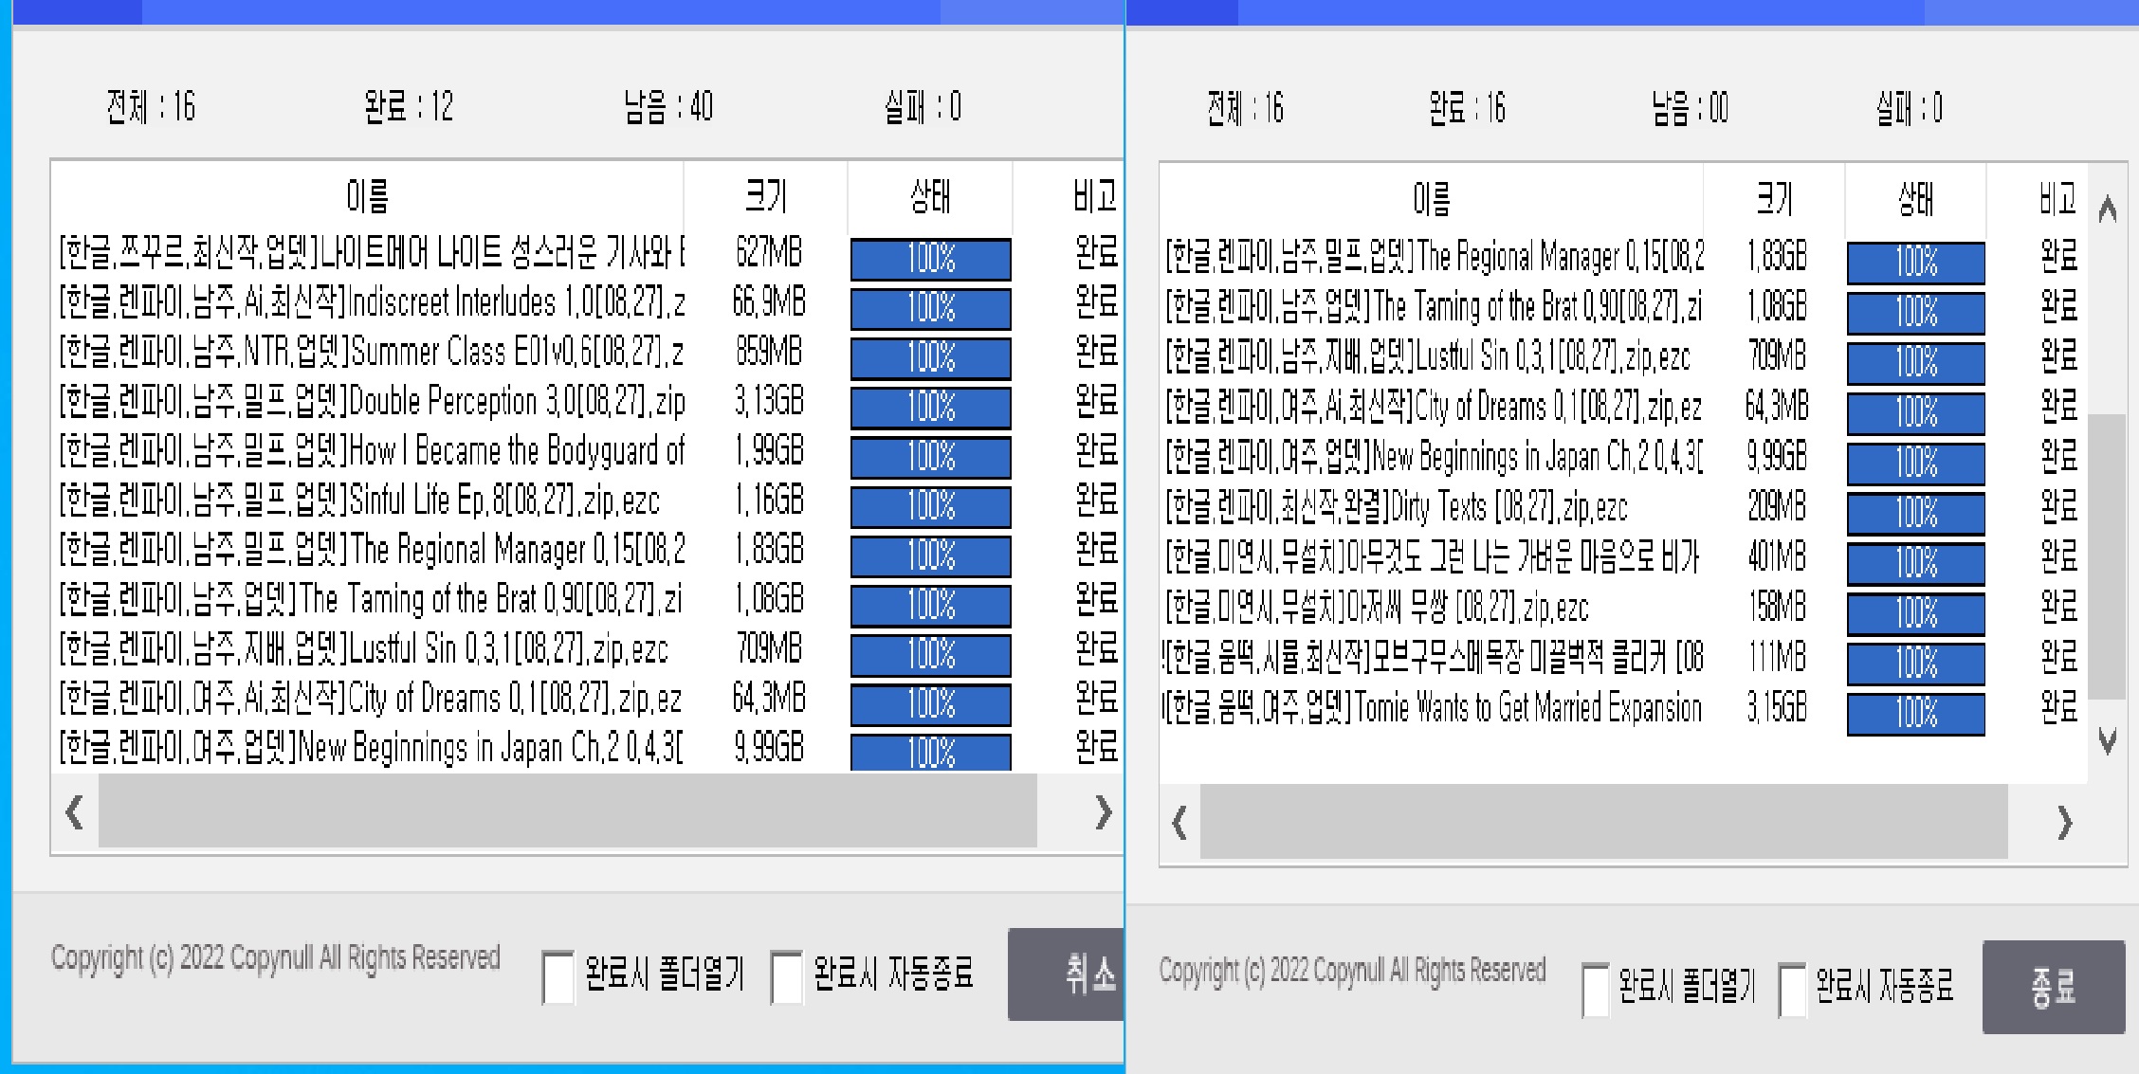Screen dimensions: 2139x1074
Task: Click scroll down arrow in right list
Action: coord(2107,740)
